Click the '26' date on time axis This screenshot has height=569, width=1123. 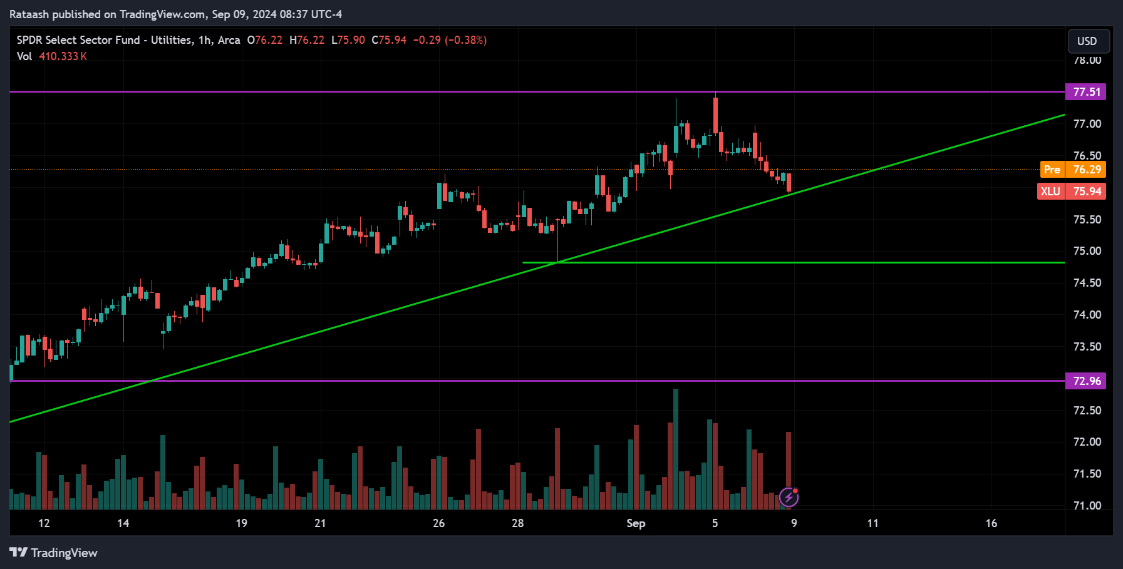pyautogui.click(x=438, y=523)
